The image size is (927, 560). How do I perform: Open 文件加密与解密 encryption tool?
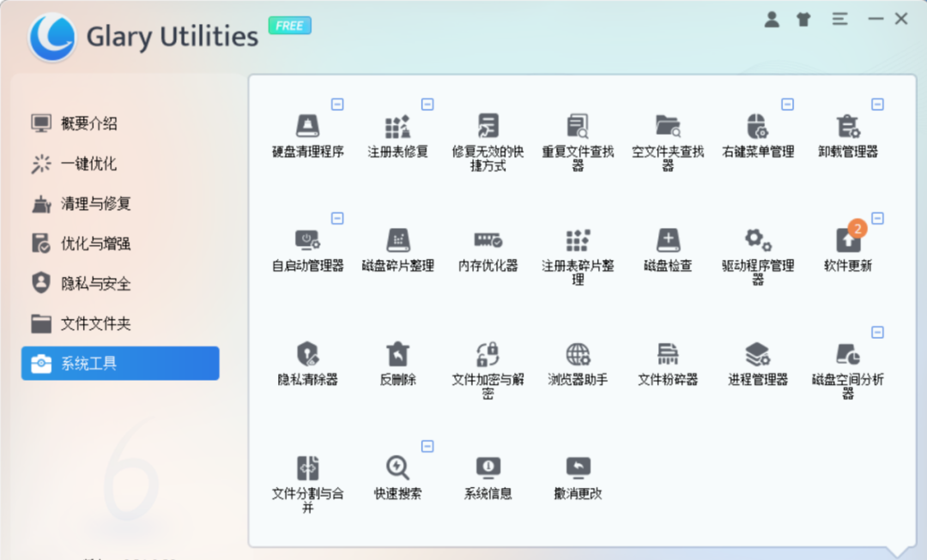click(488, 371)
